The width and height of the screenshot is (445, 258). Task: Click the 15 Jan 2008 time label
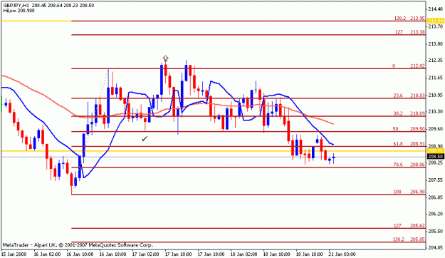pos(14,254)
